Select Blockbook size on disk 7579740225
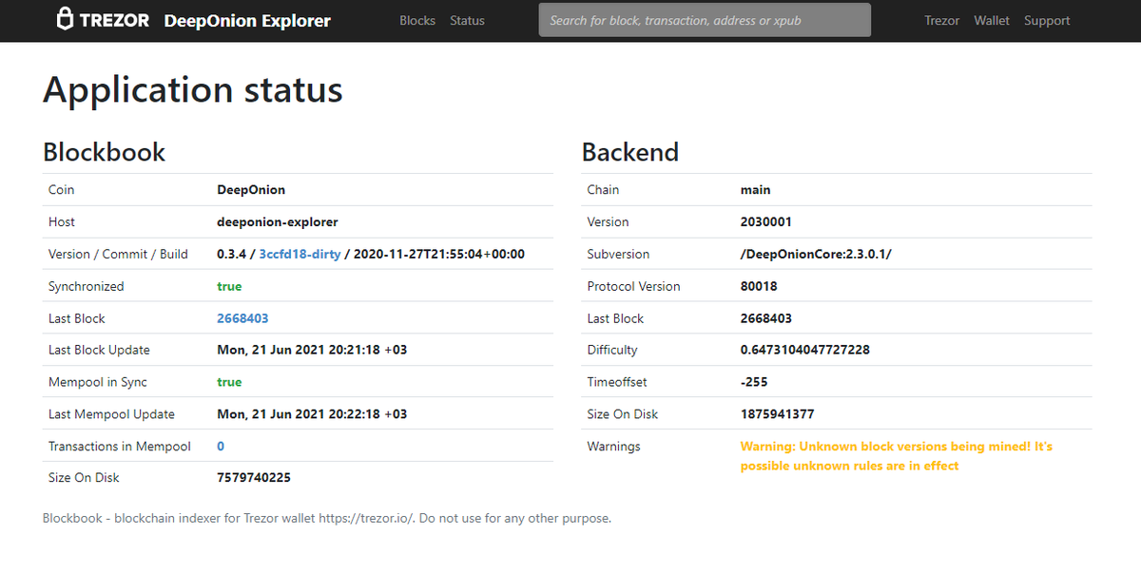1141x573 pixels. pyautogui.click(x=254, y=478)
